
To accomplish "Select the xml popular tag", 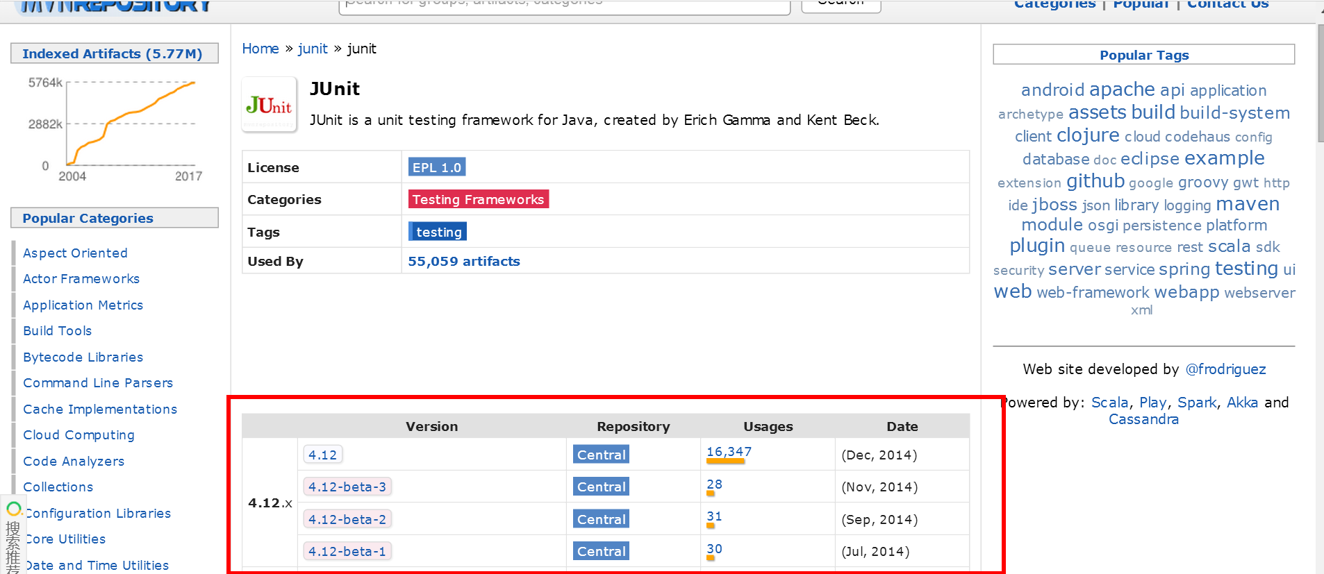I will point(1141,310).
